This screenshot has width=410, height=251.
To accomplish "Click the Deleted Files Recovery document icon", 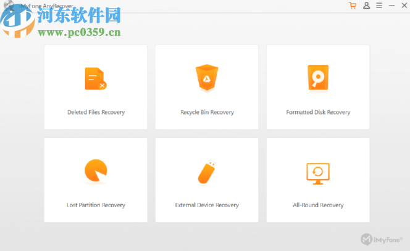I will click(96, 78).
